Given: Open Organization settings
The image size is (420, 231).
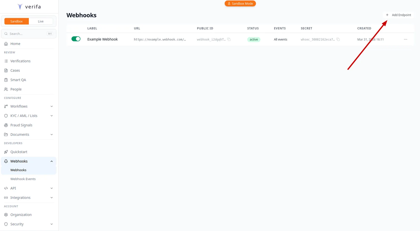Looking at the screenshot, I should 29,215.
